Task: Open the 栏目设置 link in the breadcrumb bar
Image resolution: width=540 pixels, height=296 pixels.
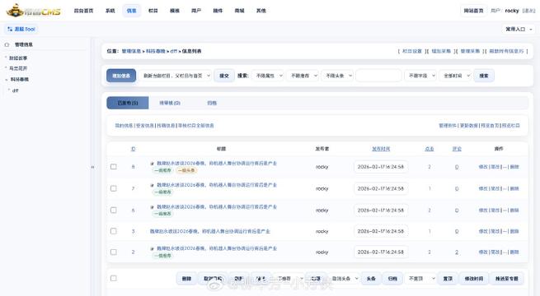Action: click(412, 51)
